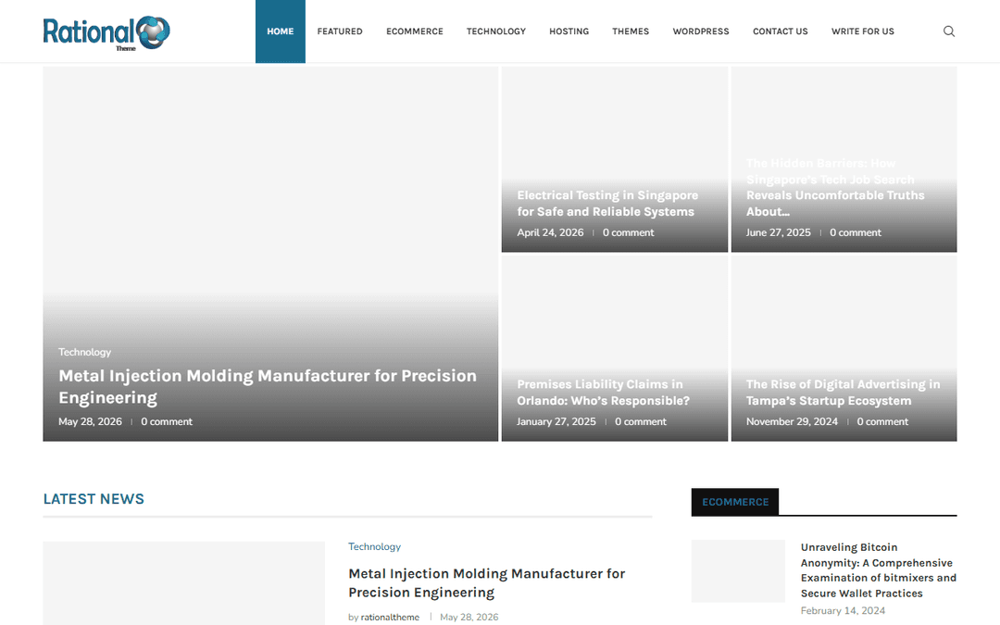
Task: Open featured Metal Injection Molding headline in hero
Action: [x=268, y=386]
